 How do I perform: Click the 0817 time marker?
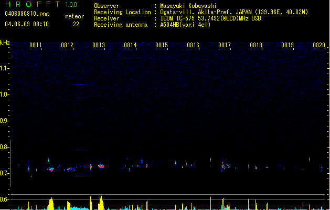tap(225, 45)
